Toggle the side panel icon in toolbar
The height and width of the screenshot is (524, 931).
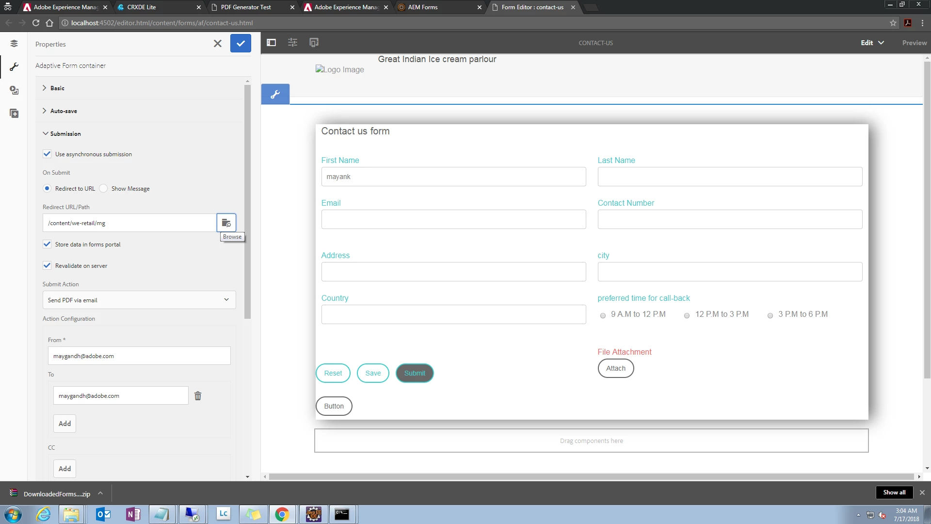click(272, 43)
